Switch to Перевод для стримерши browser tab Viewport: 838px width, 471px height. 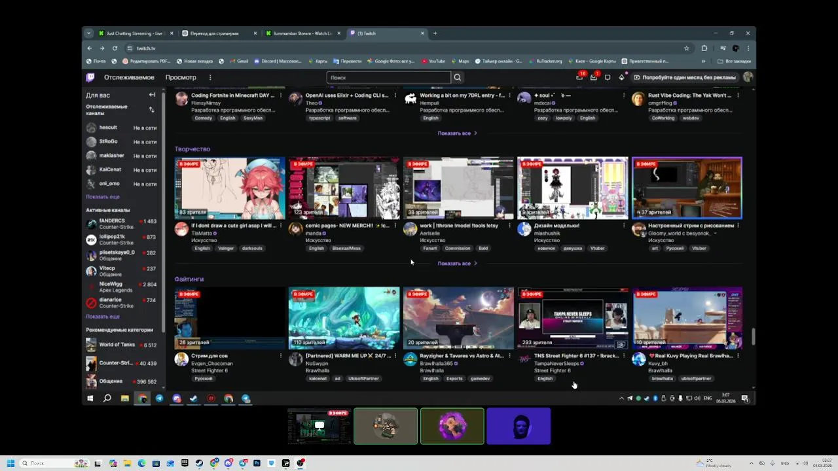tap(219, 33)
